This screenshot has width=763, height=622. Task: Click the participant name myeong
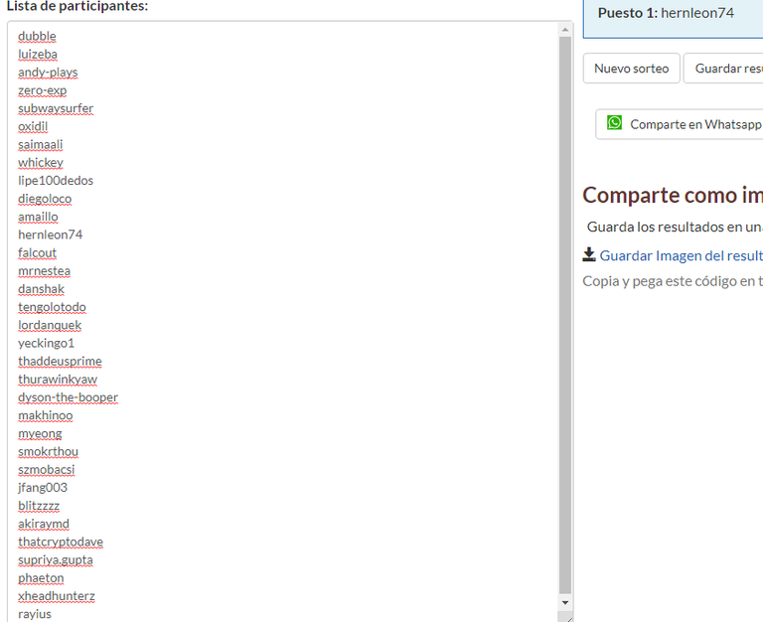click(40, 433)
